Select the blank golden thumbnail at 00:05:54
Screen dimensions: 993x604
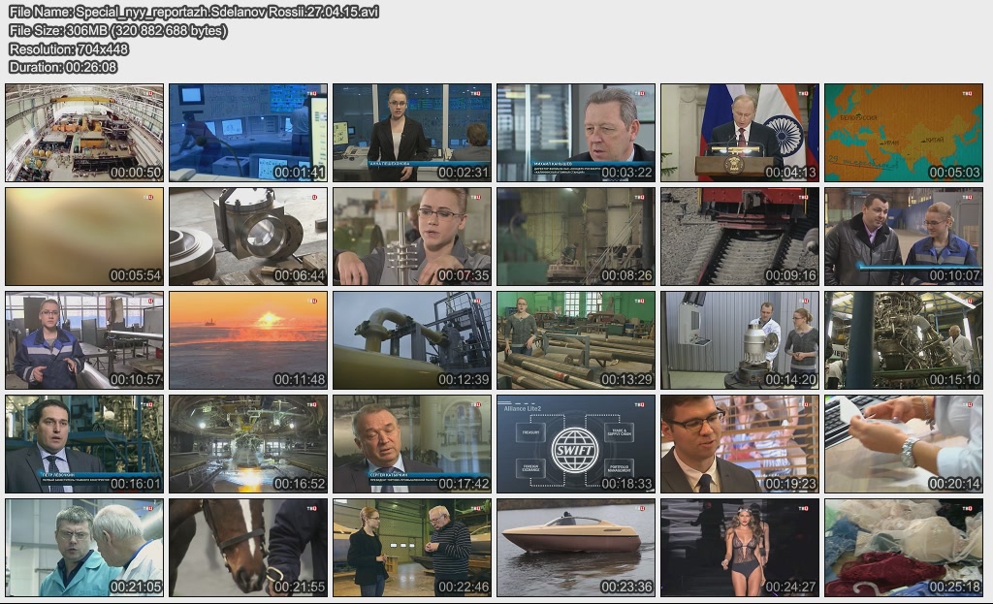coord(84,237)
